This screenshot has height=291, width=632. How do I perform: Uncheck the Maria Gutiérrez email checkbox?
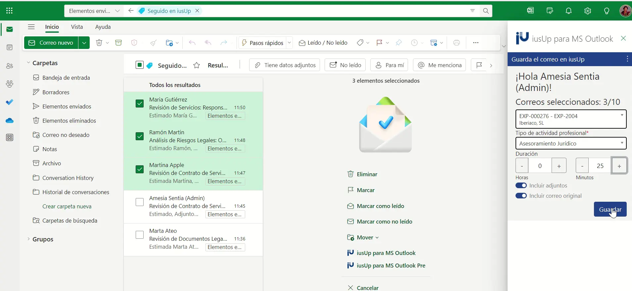(140, 104)
